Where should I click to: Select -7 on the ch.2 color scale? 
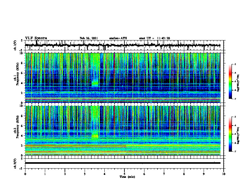[x=235, y=151]
